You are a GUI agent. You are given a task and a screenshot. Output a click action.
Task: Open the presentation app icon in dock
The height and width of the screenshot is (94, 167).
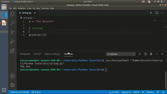coord(4,23)
